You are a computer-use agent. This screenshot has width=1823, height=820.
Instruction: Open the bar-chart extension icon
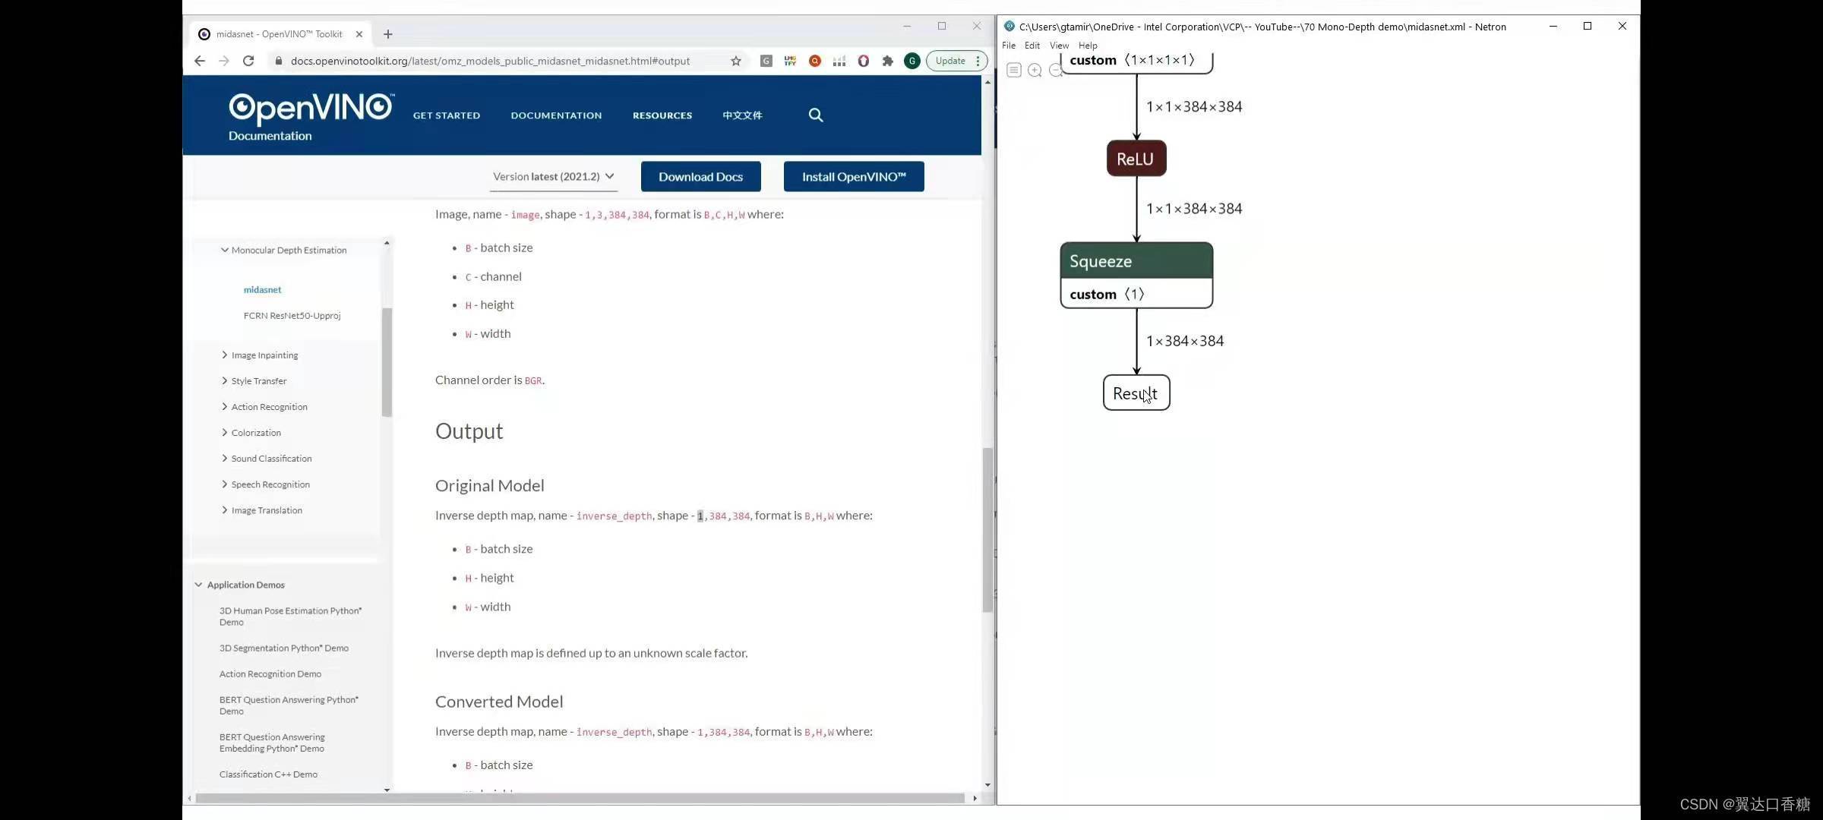[839, 61]
